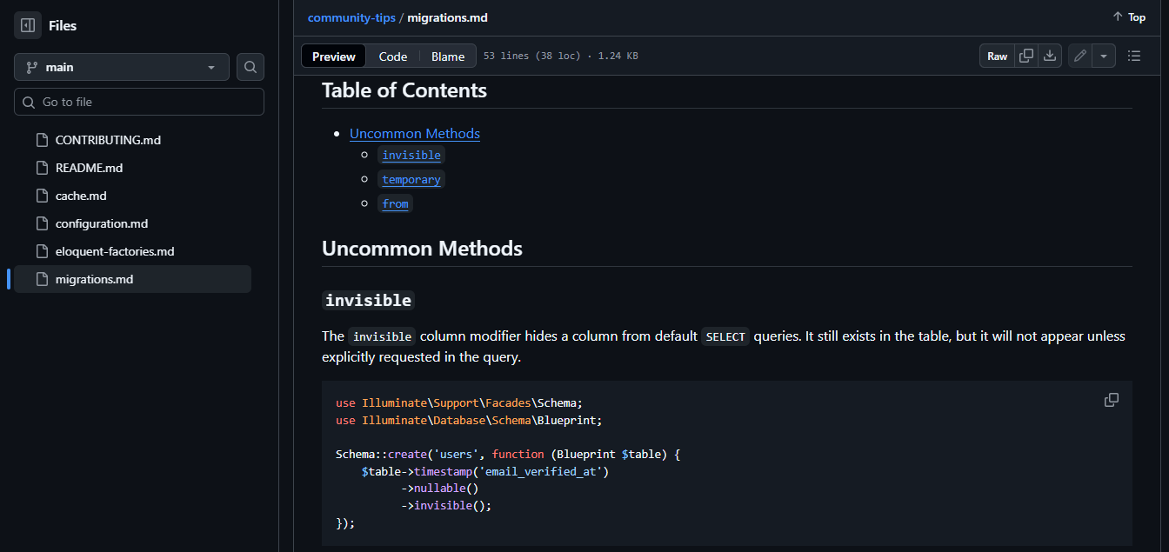The width and height of the screenshot is (1169, 552).
Task: Copy the code block snippet
Action: pos(1112,400)
